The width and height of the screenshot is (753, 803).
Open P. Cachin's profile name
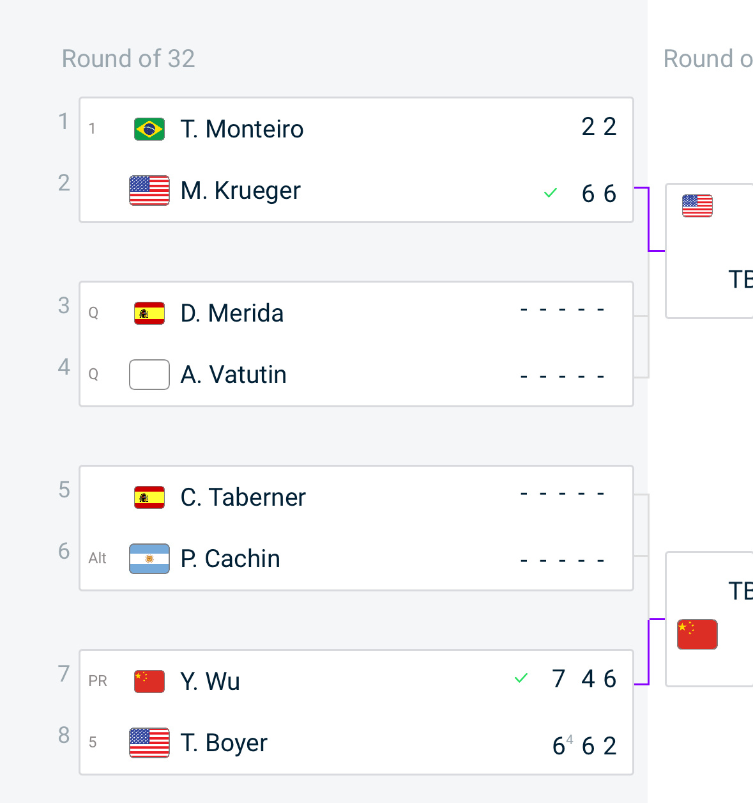point(231,559)
